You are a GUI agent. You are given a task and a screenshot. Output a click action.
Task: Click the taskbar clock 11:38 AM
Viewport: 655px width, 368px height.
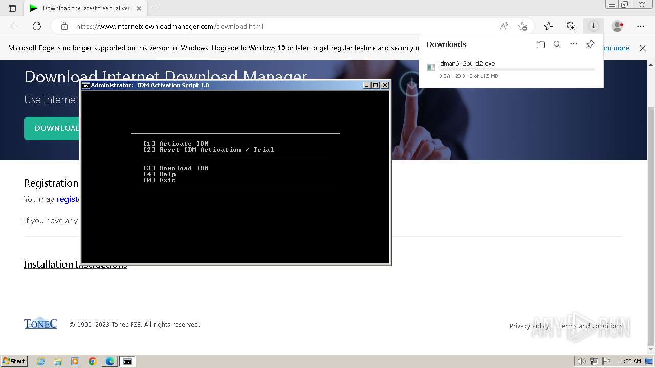[x=629, y=361]
